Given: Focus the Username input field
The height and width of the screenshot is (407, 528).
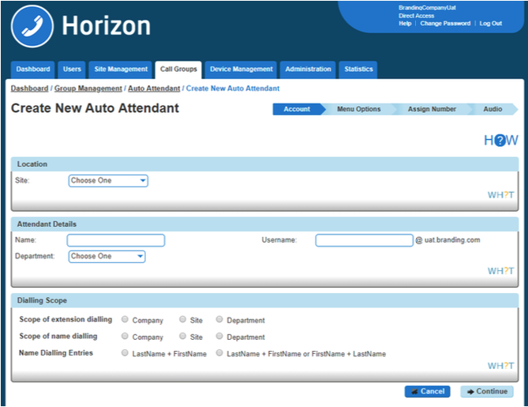Looking at the screenshot, I should point(365,240).
